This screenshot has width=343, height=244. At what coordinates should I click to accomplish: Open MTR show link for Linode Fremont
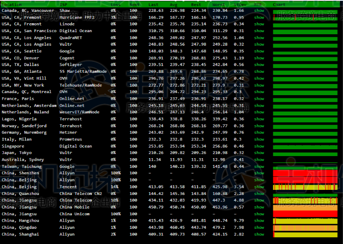259,24
